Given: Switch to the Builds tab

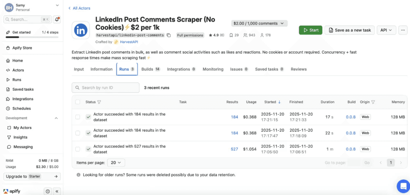Looking at the screenshot, I should (151, 69).
